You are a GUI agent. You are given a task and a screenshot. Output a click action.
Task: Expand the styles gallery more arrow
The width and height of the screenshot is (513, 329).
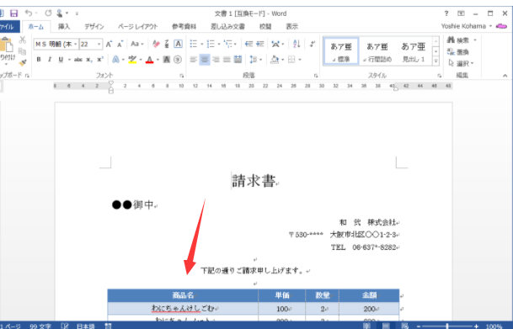(436, 61)
